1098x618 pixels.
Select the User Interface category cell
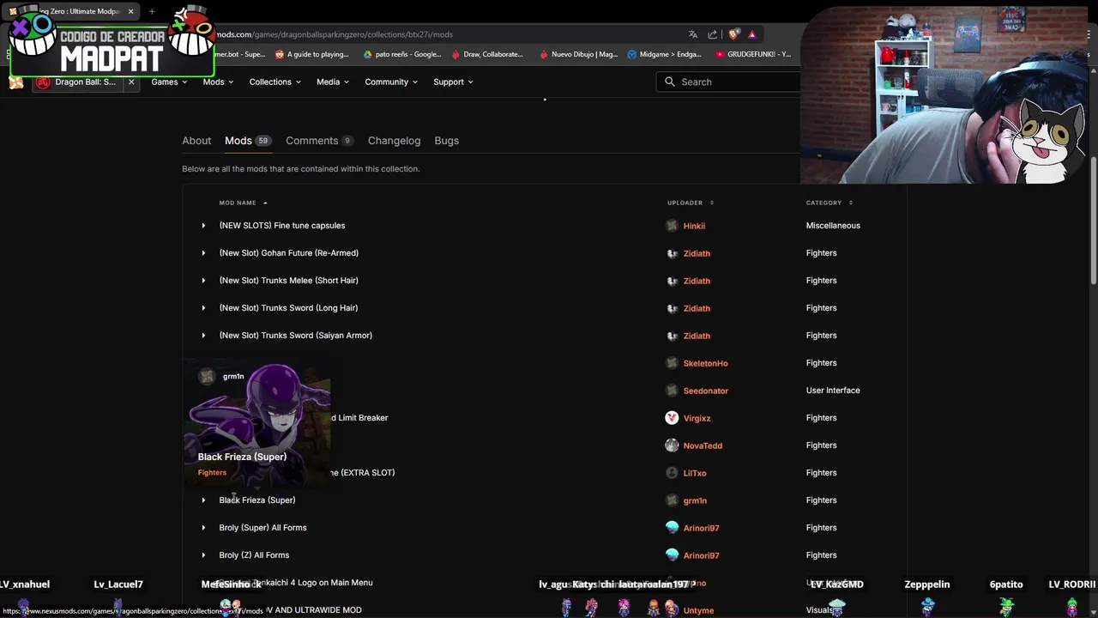[x=833, y=391]
